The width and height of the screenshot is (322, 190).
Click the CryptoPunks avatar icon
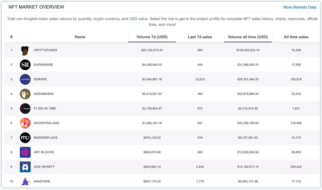pyautogui.click(x=25, y=50)
